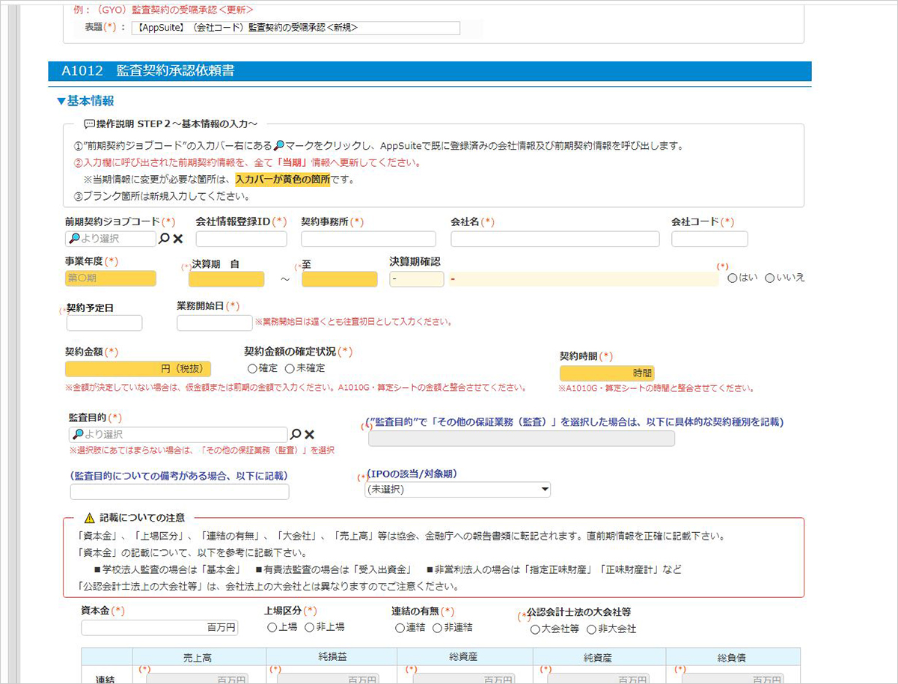Choose 未確定 for contract amount status
The width and height of the screenshot is (898, 684).
(x=289, y=367)
